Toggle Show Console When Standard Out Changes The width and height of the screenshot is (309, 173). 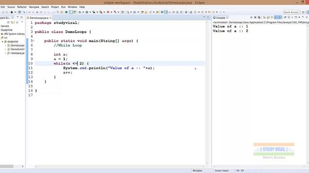276,17
